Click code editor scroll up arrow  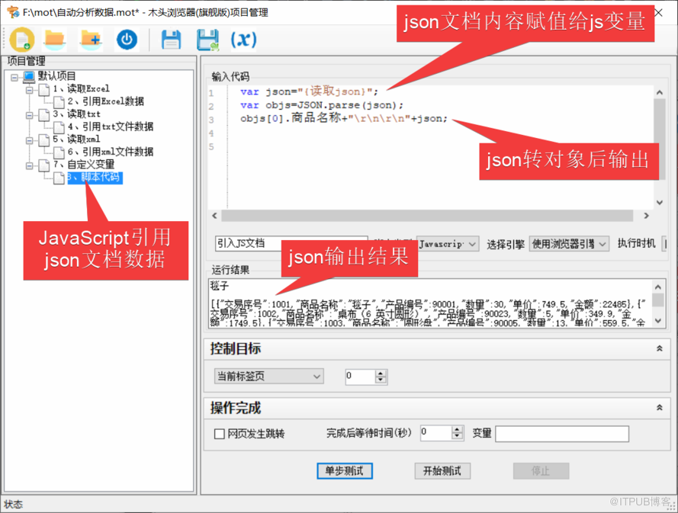tap(660, 92)
